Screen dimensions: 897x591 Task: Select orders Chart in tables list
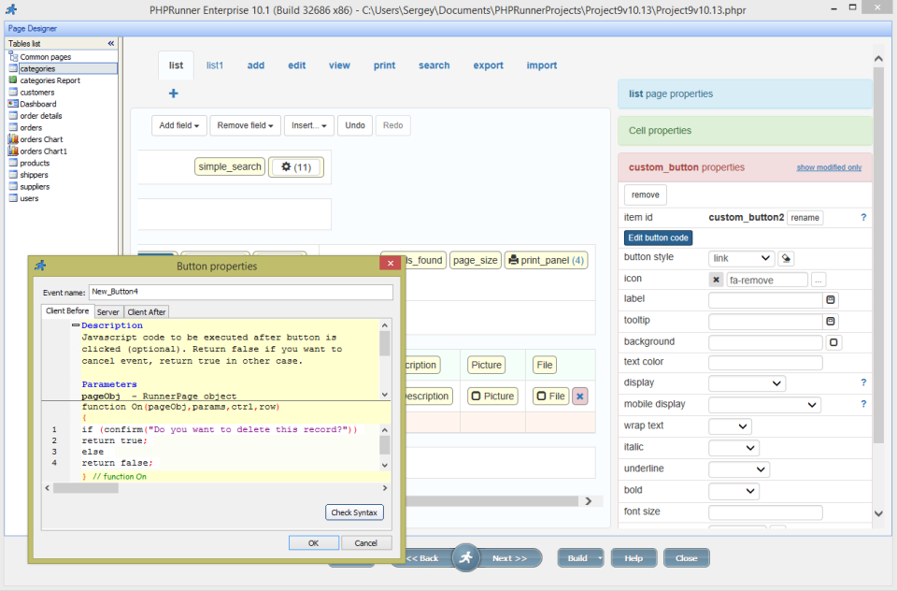41,139
